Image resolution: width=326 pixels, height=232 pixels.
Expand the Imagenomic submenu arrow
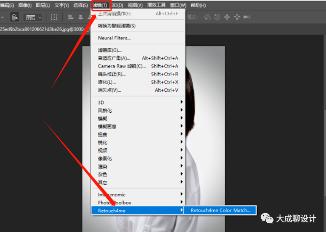[182, 194]
